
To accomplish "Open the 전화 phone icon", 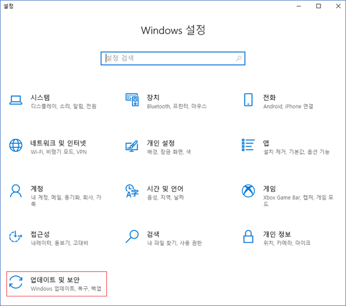I will (248, 100).
